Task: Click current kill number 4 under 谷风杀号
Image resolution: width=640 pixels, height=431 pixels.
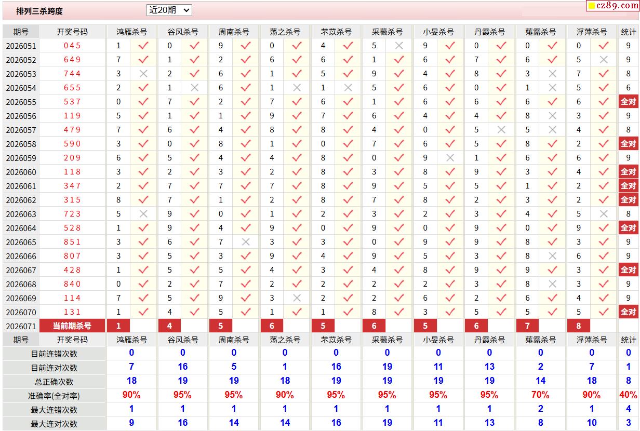Action: coord(169,326)
